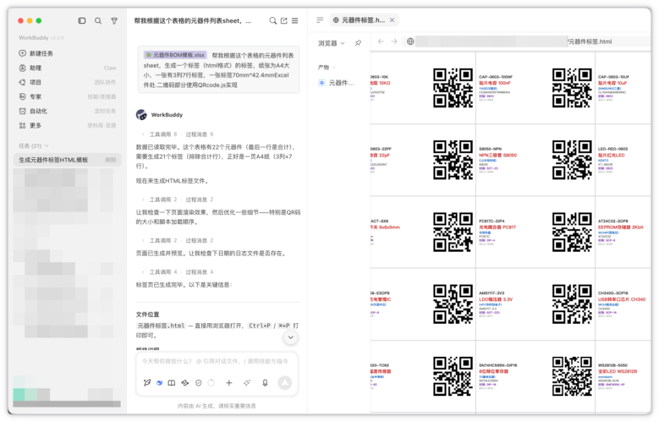Click the text LDO稳压器 3.3V
This screenshot has width=659, height=422.
coord(496,299)
